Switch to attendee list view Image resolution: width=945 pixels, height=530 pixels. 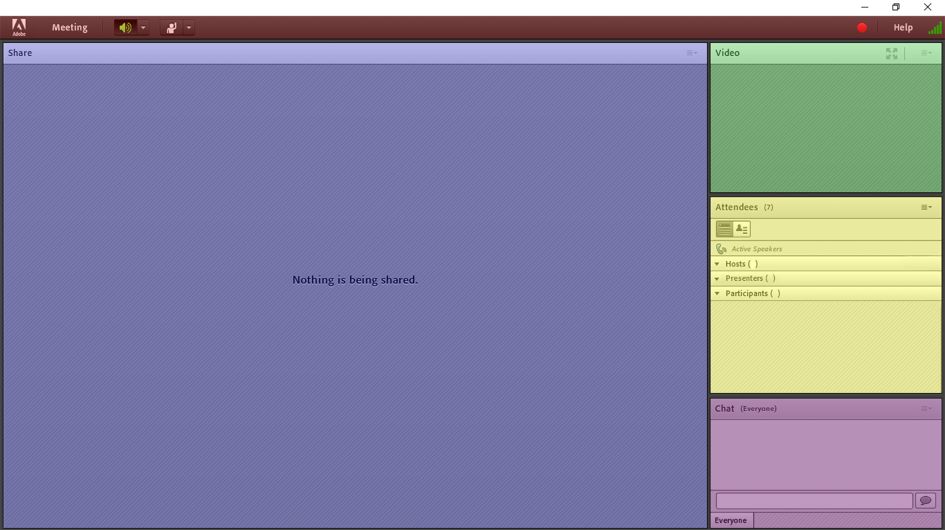tap(724, 230)
